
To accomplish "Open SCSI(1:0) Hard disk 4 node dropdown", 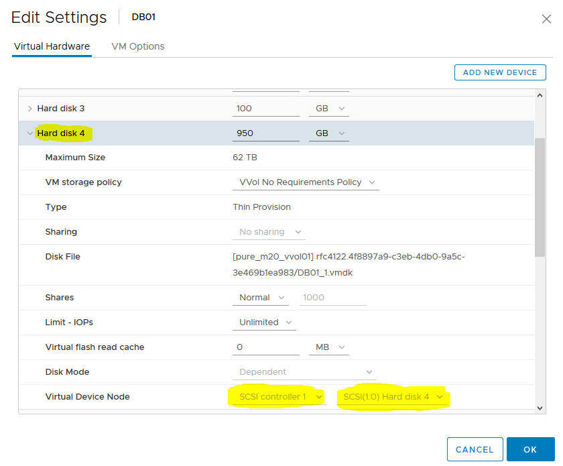I will (x=393, y=397).
